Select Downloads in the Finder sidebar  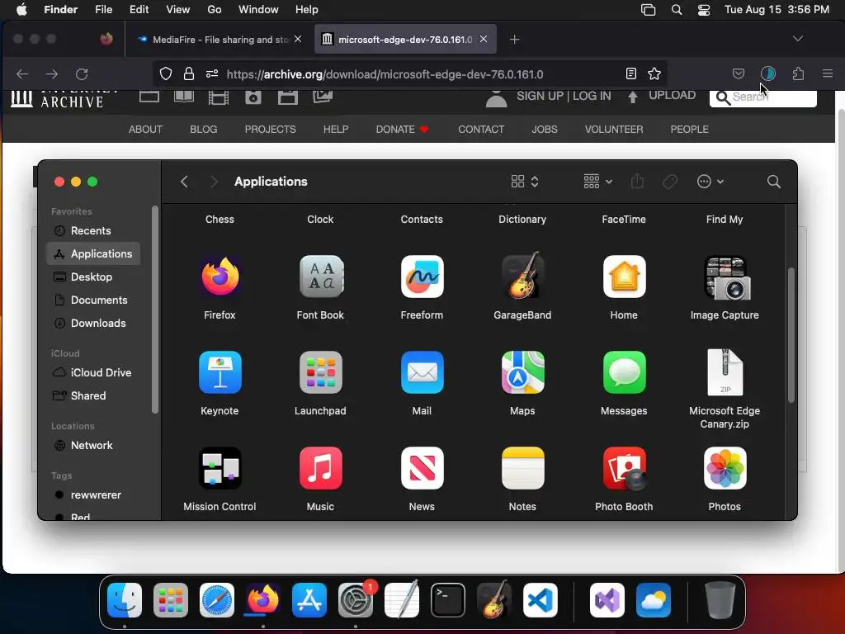coord(93,323)
